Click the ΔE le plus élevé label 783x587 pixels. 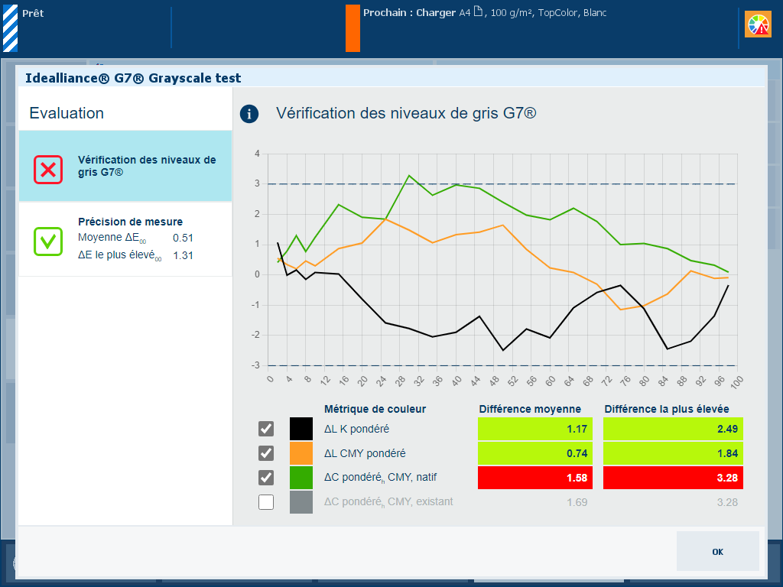[x=120, y=255]
